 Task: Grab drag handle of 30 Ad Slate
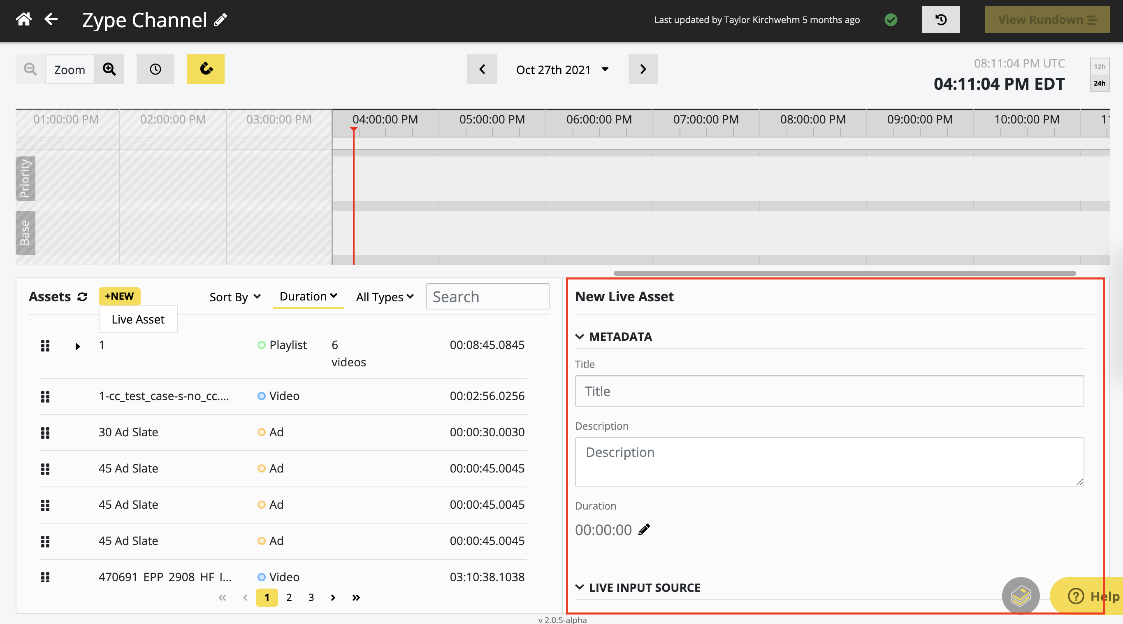point(45,433)
